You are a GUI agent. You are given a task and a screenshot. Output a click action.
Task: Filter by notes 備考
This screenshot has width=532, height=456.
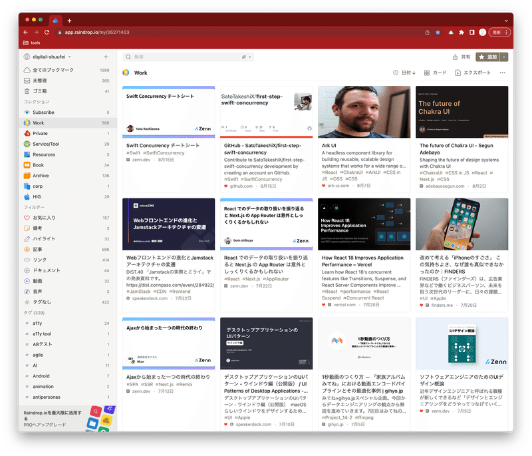pos(68,228)
